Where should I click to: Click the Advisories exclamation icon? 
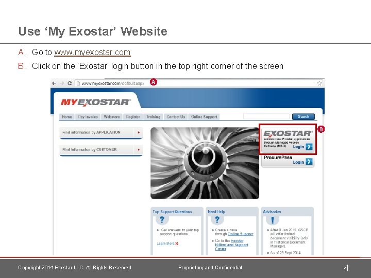point(273,220)
